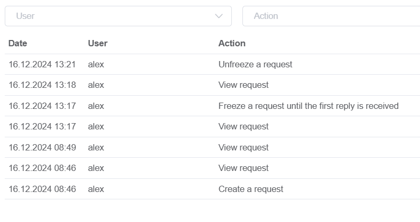The height and width of the screenshot is (222, 420).
Task: Click the 16.12.2024 13:18 date cell
Action: [42, 85]
